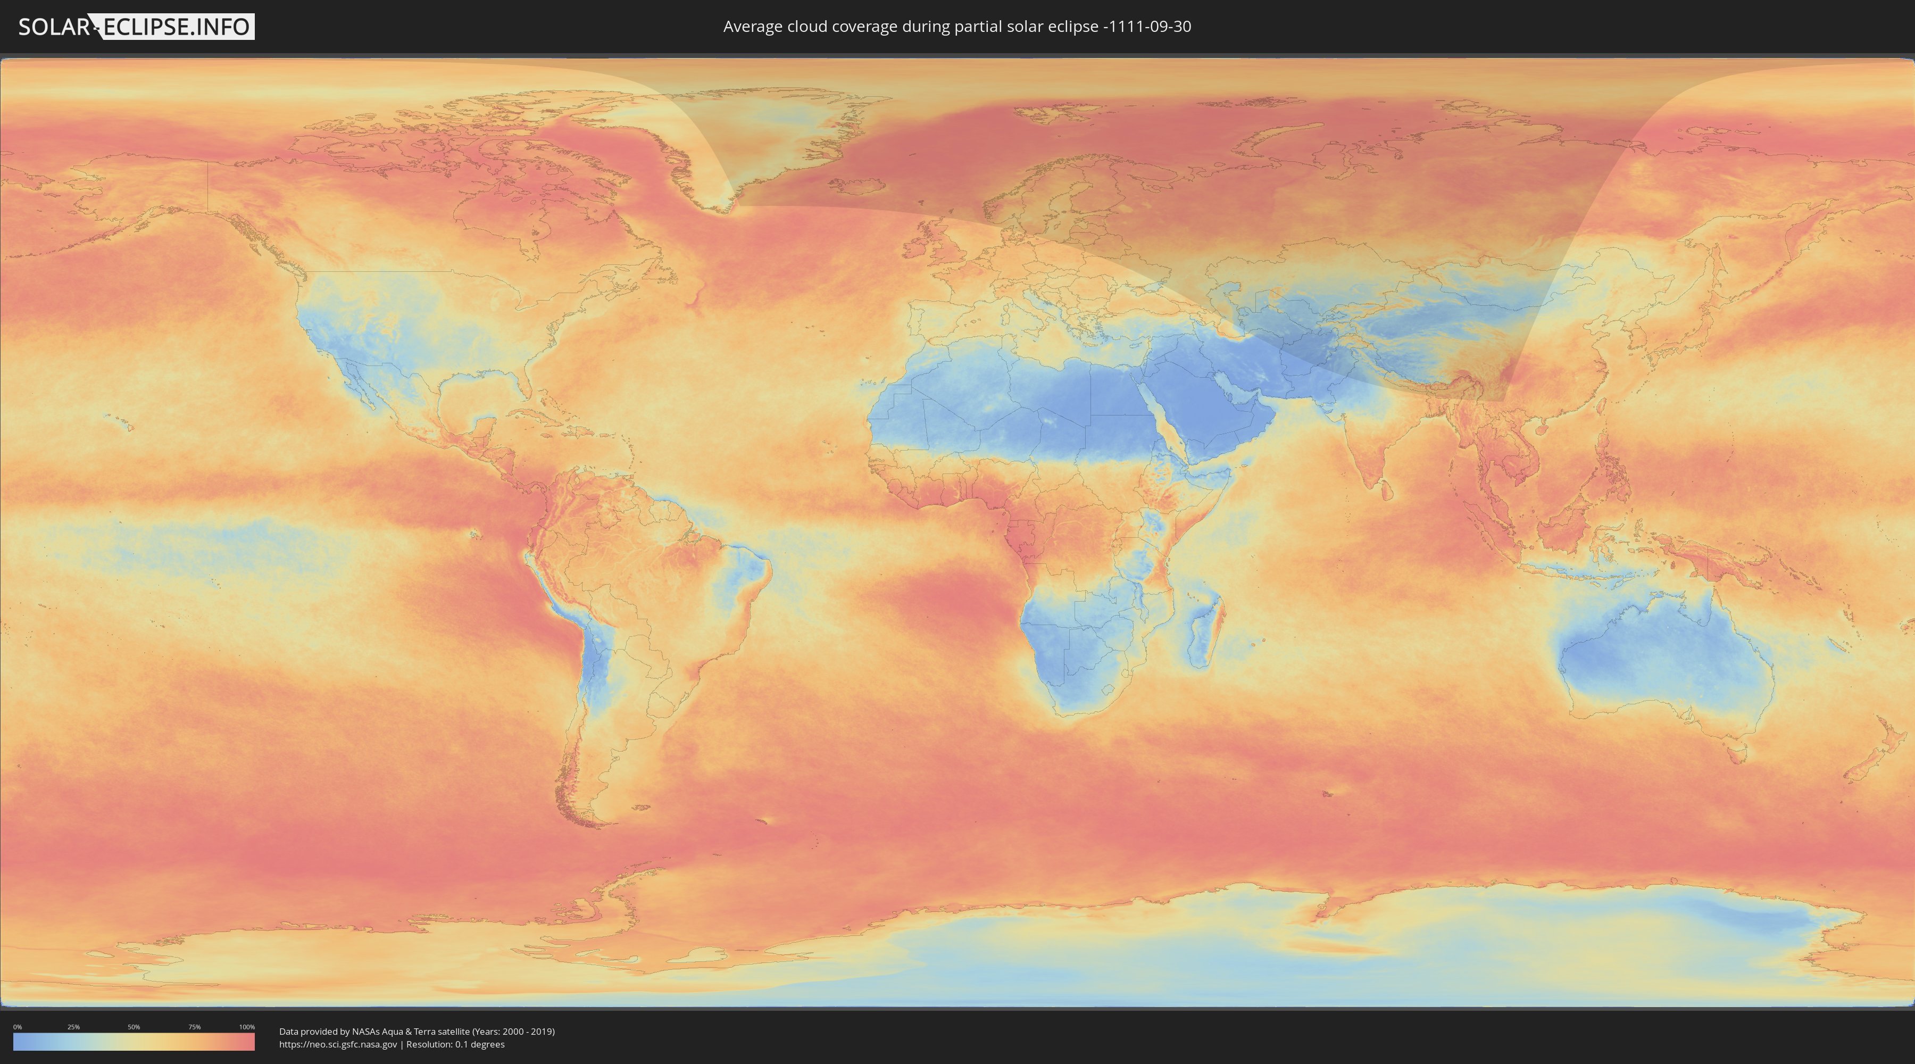Click the cloud coverage eclipse title text
The image size is (1915, 1064).
(957, 27)
